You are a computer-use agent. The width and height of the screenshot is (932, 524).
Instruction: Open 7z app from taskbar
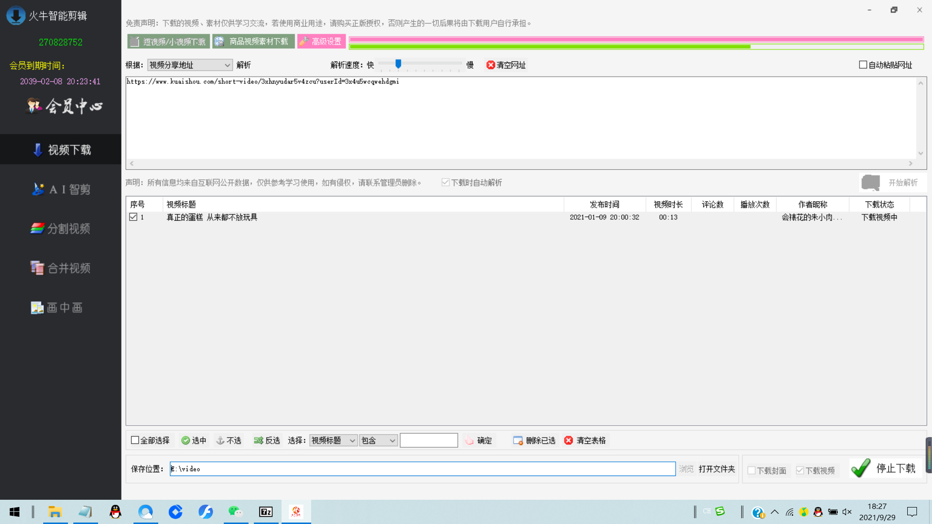pyautogui.click(x=266, y=512)
